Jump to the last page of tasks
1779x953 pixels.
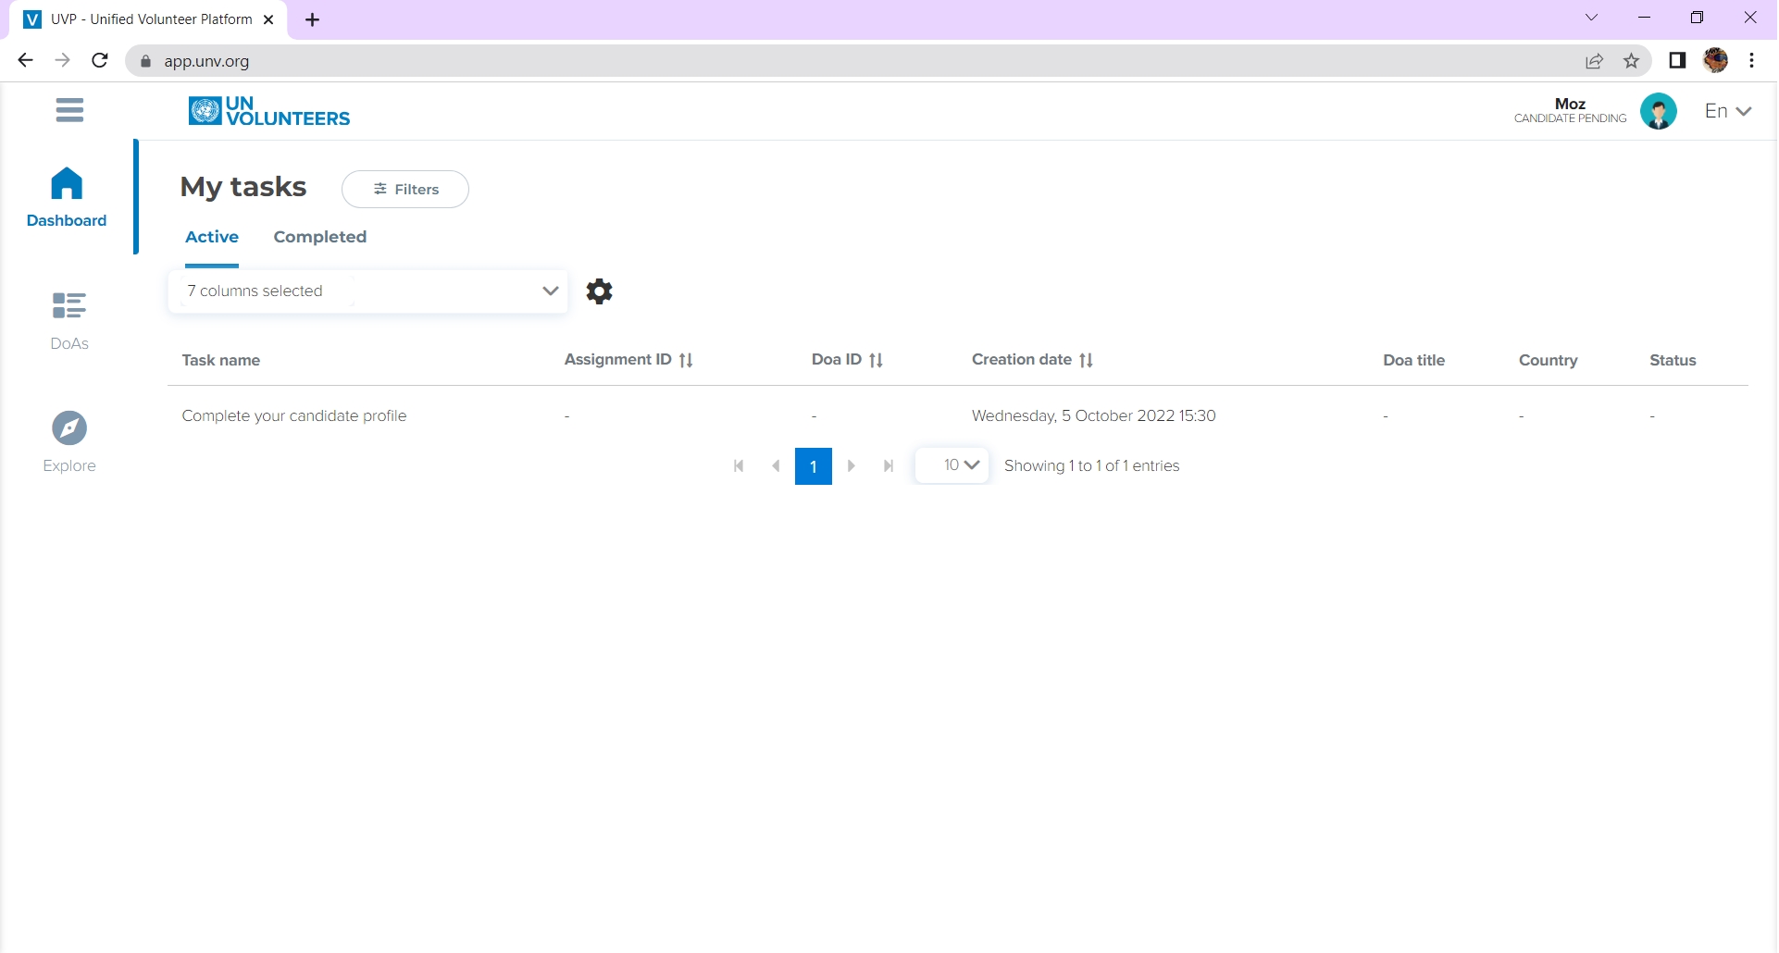[888, 465]
